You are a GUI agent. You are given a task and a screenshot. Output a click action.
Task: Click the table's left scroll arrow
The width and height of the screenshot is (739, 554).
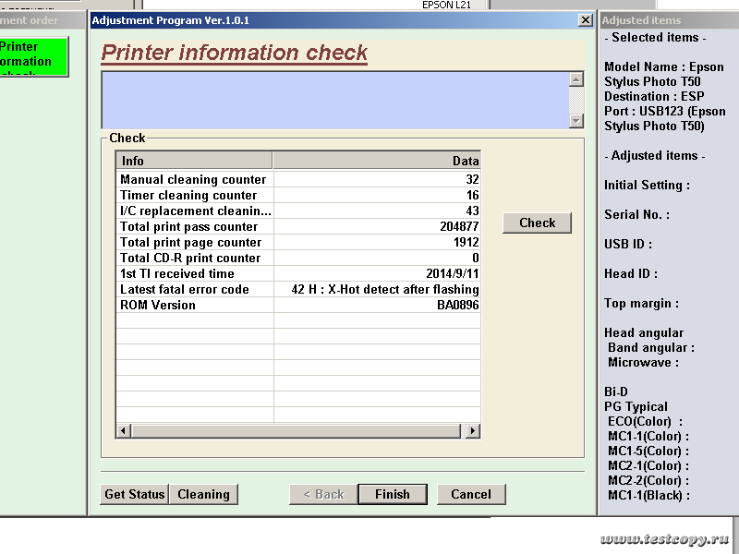coord(124,430)
